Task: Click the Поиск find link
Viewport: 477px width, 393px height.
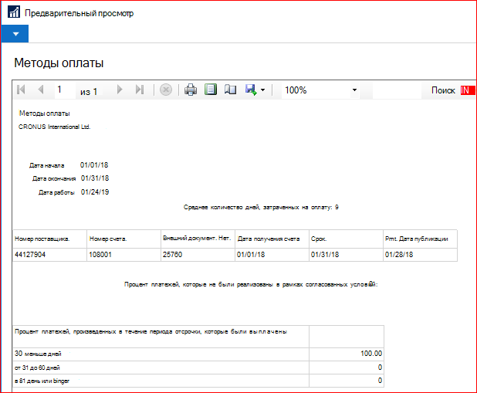Action: point(443,90)
